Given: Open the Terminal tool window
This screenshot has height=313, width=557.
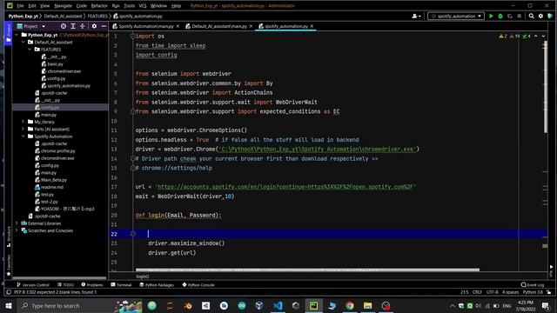Looking at the screenshot, I should click(x=121, y=284).
